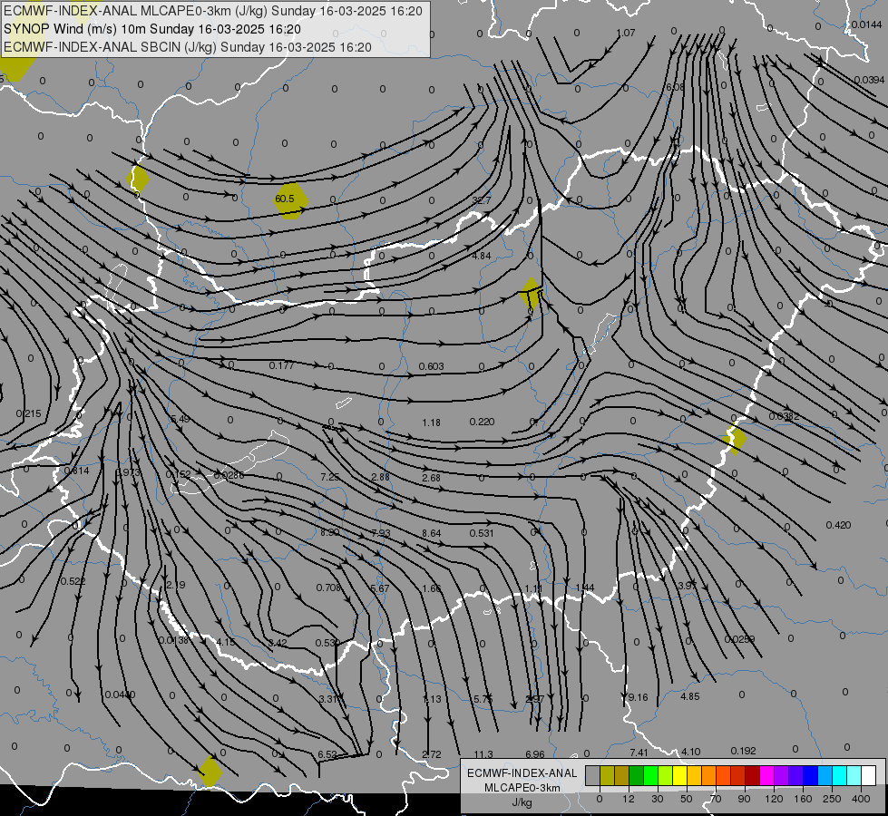Click the magenta swatch in the color legend

coord(766,775)
